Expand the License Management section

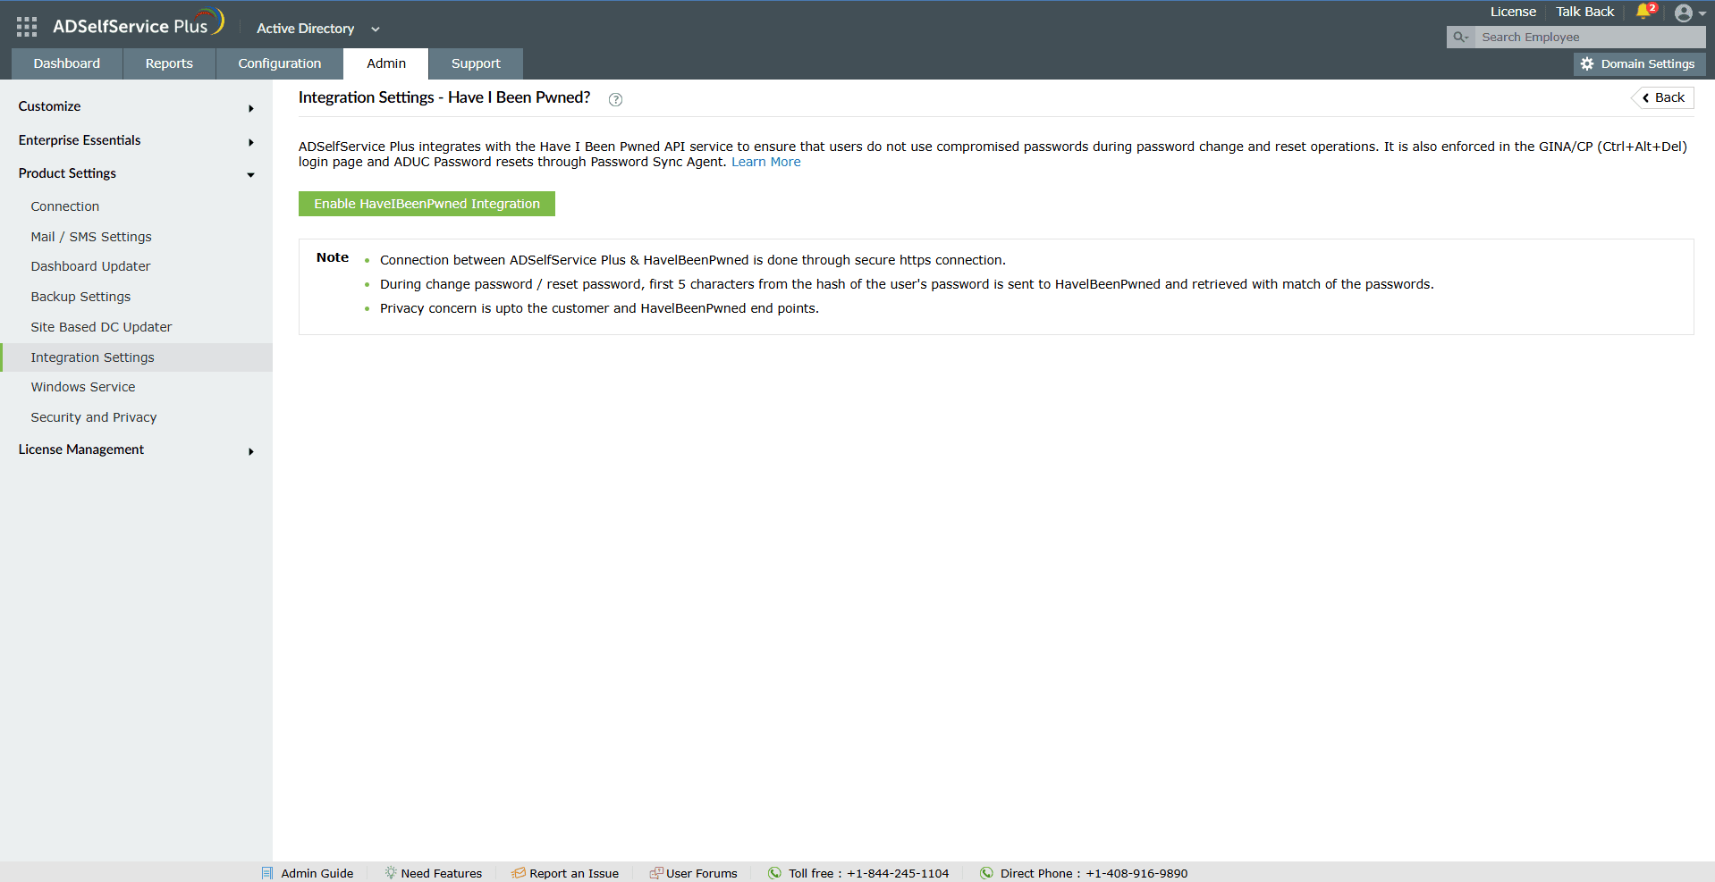[x=251, y=451]
